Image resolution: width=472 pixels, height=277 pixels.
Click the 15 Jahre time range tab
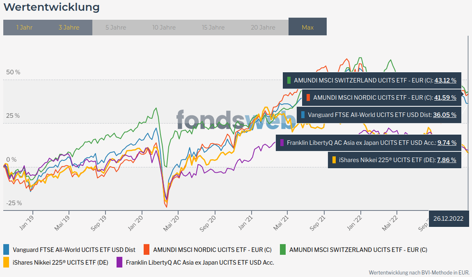[x=213, y=27]
